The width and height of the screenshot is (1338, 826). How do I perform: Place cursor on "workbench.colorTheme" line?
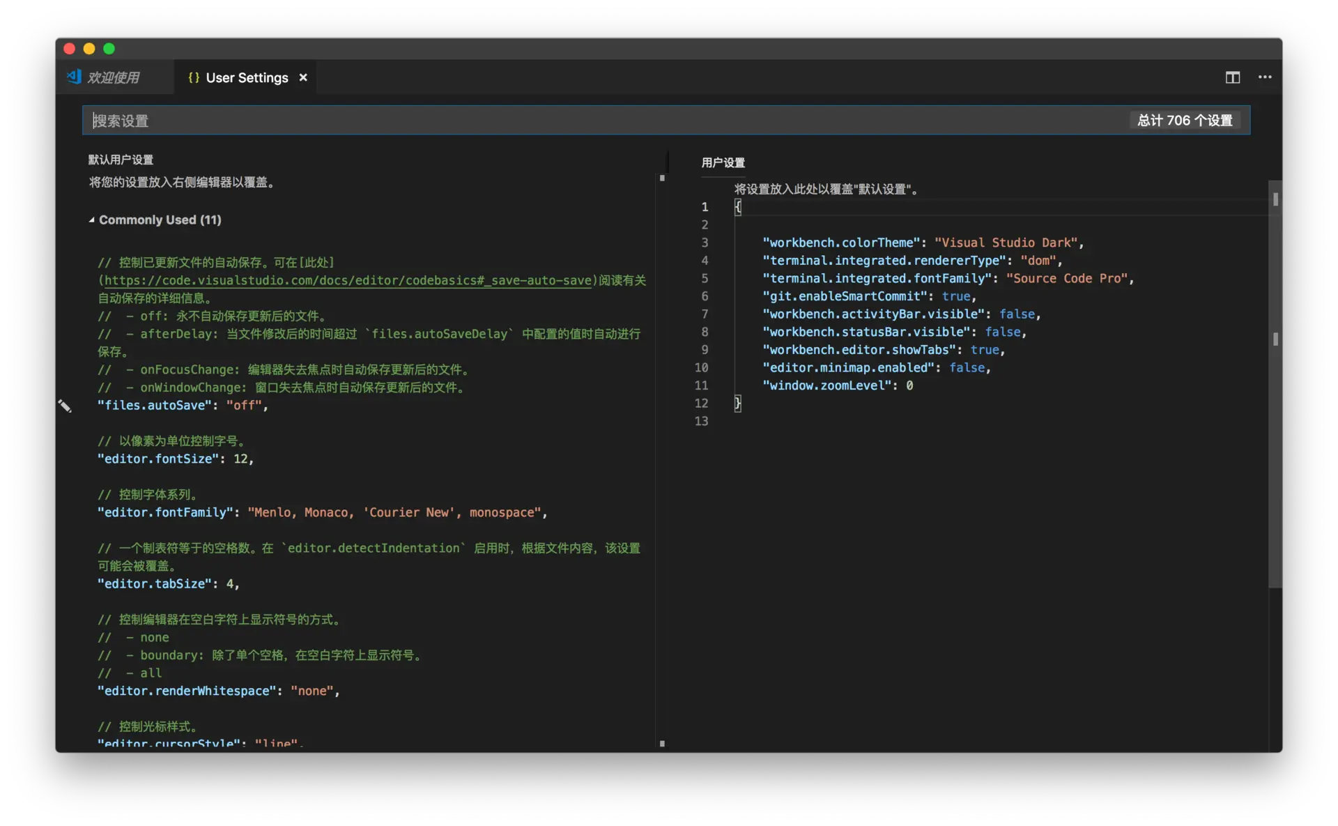point(842,243)
